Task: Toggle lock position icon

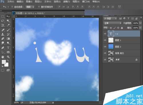Action: pos(118,28)
